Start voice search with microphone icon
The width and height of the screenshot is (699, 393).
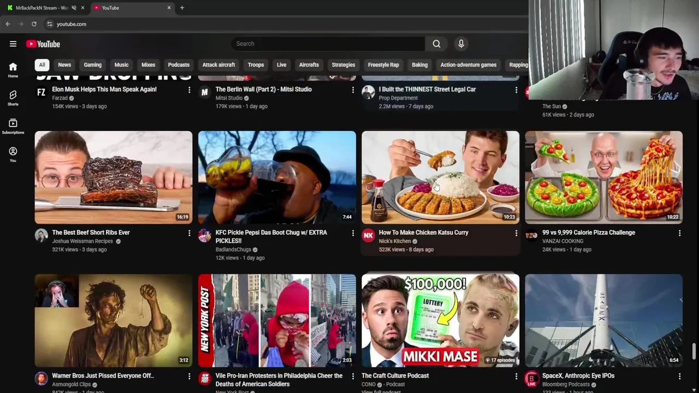[461, 44]
